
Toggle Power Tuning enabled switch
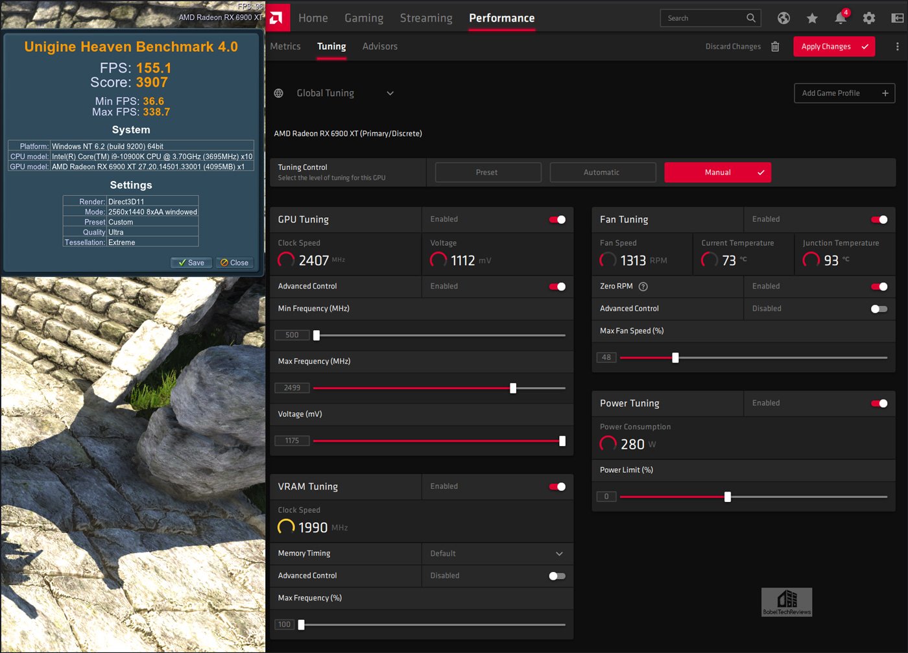[x=879, y=403]
